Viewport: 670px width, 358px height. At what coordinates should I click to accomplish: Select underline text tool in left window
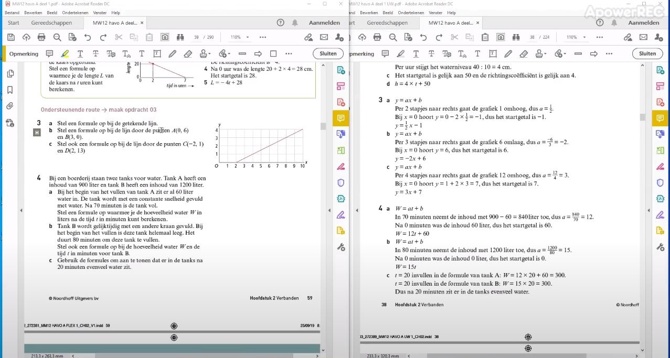tap(80, 53)
